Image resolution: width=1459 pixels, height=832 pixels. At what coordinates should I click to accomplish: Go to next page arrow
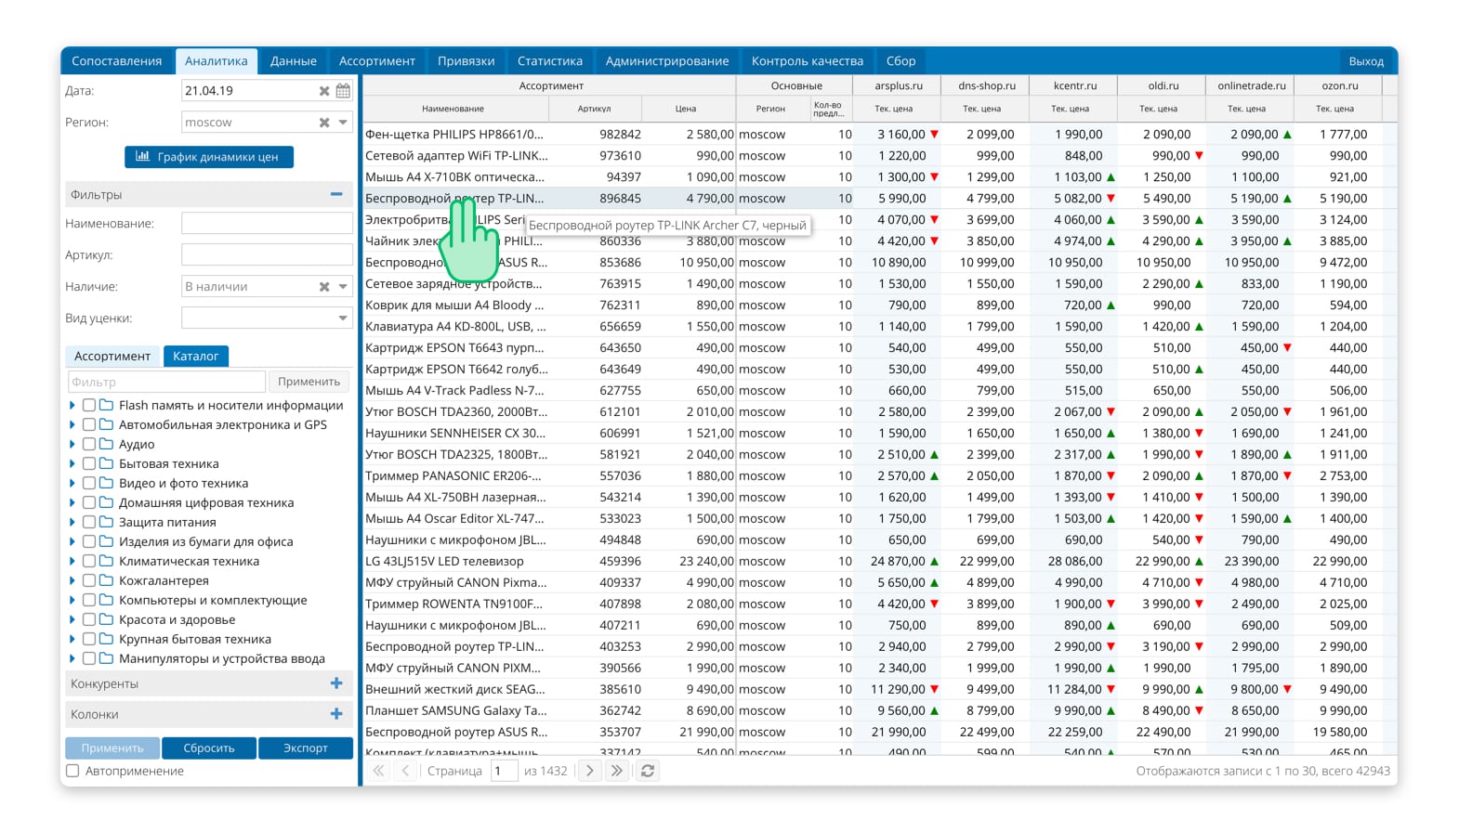pos(589,771)
